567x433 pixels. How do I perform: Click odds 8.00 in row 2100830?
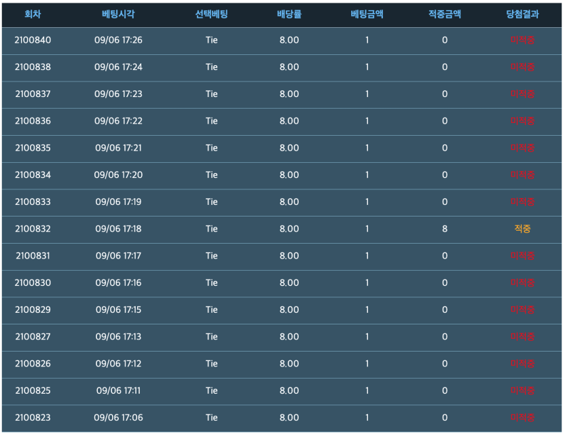point(289,282)
